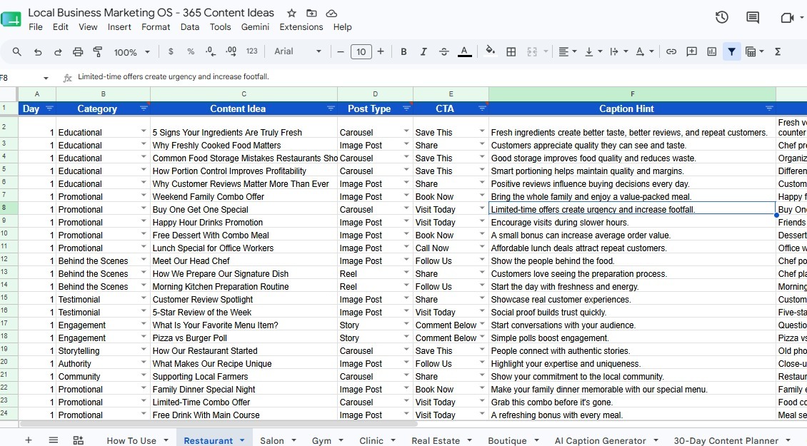
Task: Open the Gemini menu
Action: coord(255,26)
